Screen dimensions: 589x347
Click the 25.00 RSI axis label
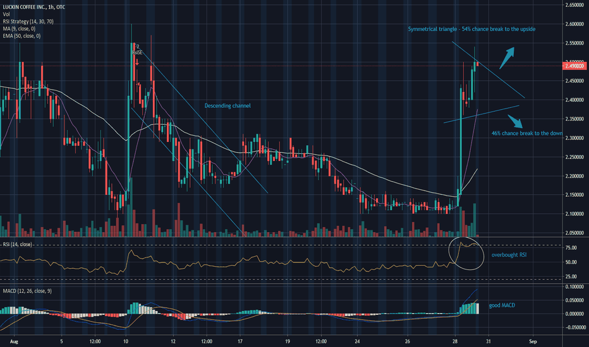tap(571, 277)
